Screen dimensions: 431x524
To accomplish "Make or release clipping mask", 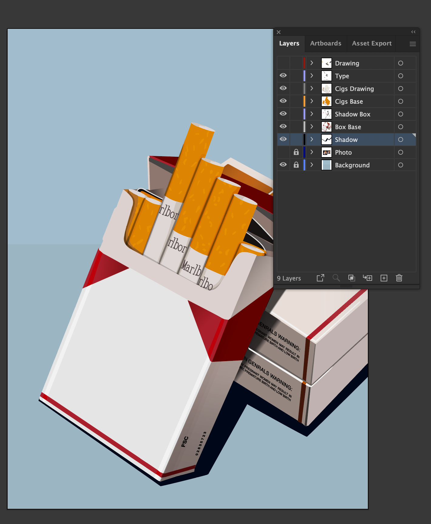I will tap(351, 278).
